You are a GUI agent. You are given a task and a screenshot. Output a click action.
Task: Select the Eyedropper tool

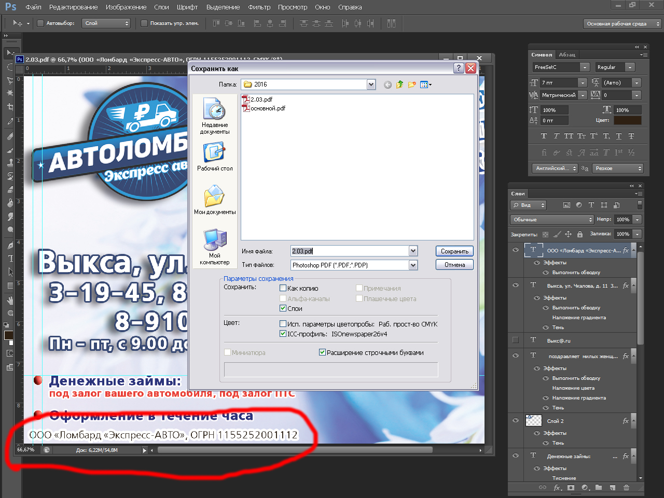tap(10, 121)
